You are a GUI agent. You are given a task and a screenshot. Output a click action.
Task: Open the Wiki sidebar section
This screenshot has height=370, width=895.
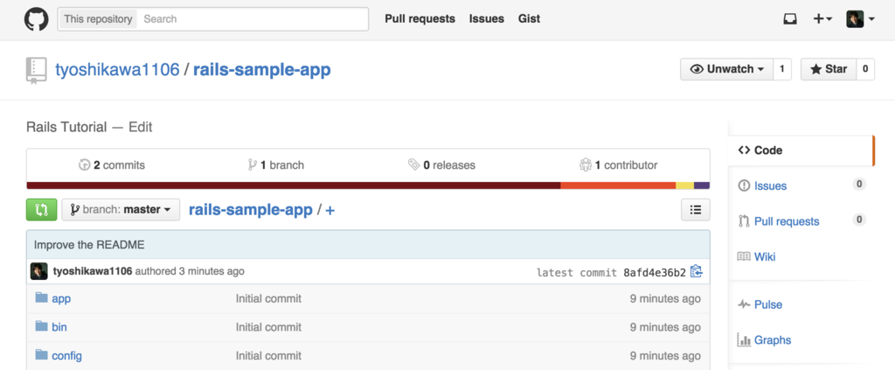point(765,256)
